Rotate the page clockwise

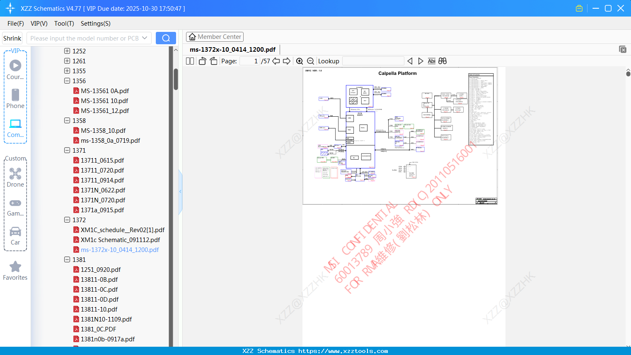pos(213,61)
